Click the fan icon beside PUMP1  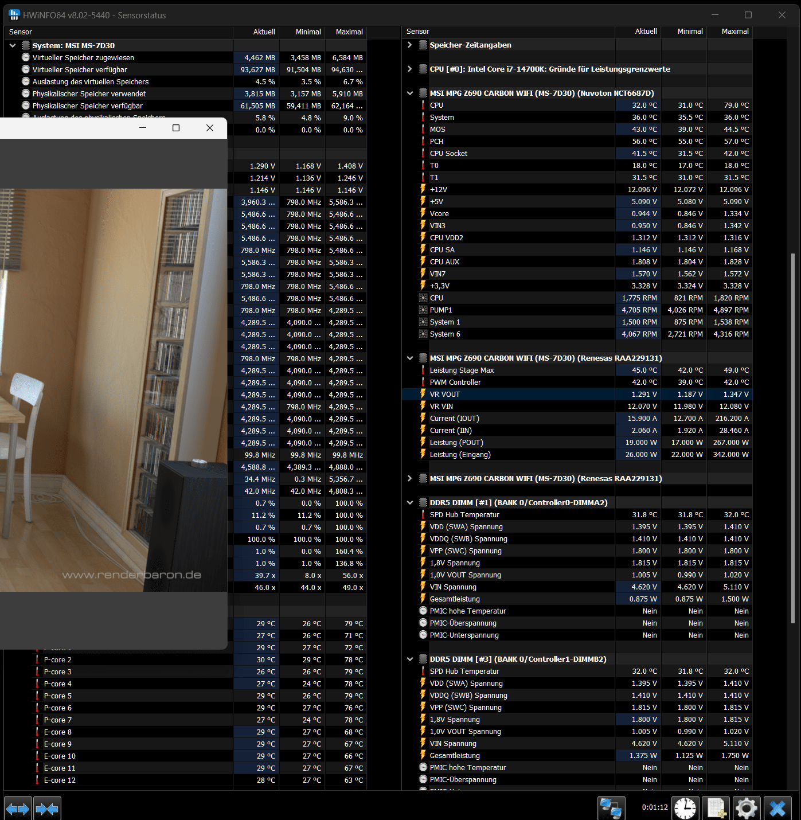pyautogui.click(x=423, y=310)
